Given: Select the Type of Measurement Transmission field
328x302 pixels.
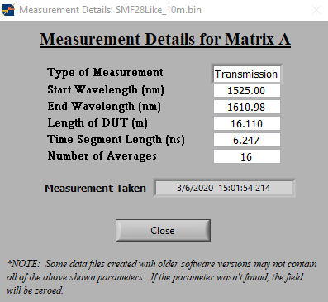Looking at the screenshot, I should point(247,74).
